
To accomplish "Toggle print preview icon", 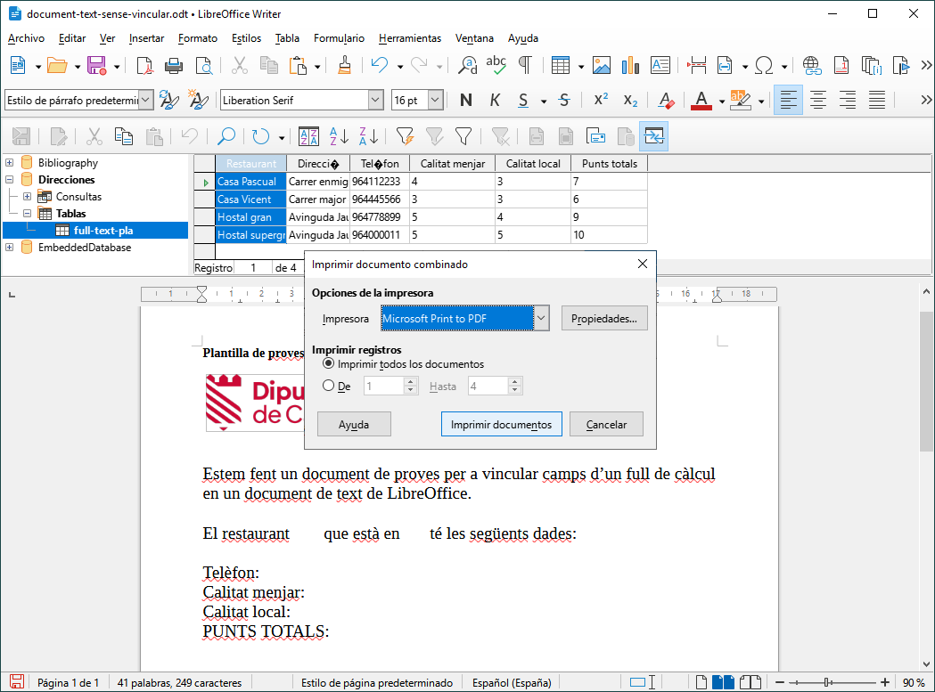I will pyautogui.click(x=204, y=66).
